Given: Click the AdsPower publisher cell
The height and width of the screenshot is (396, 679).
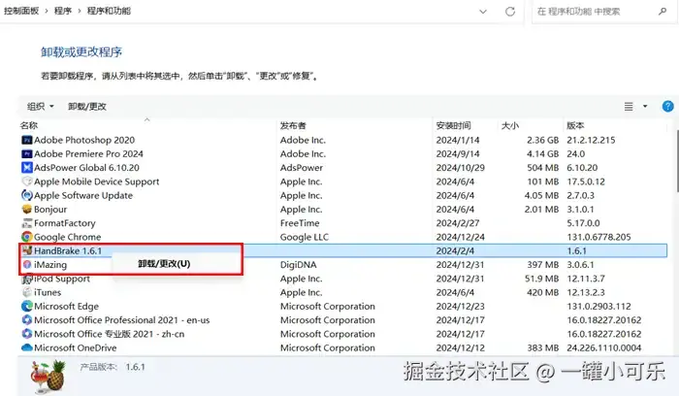Looking at the screenshot, I should pos(302,168).
